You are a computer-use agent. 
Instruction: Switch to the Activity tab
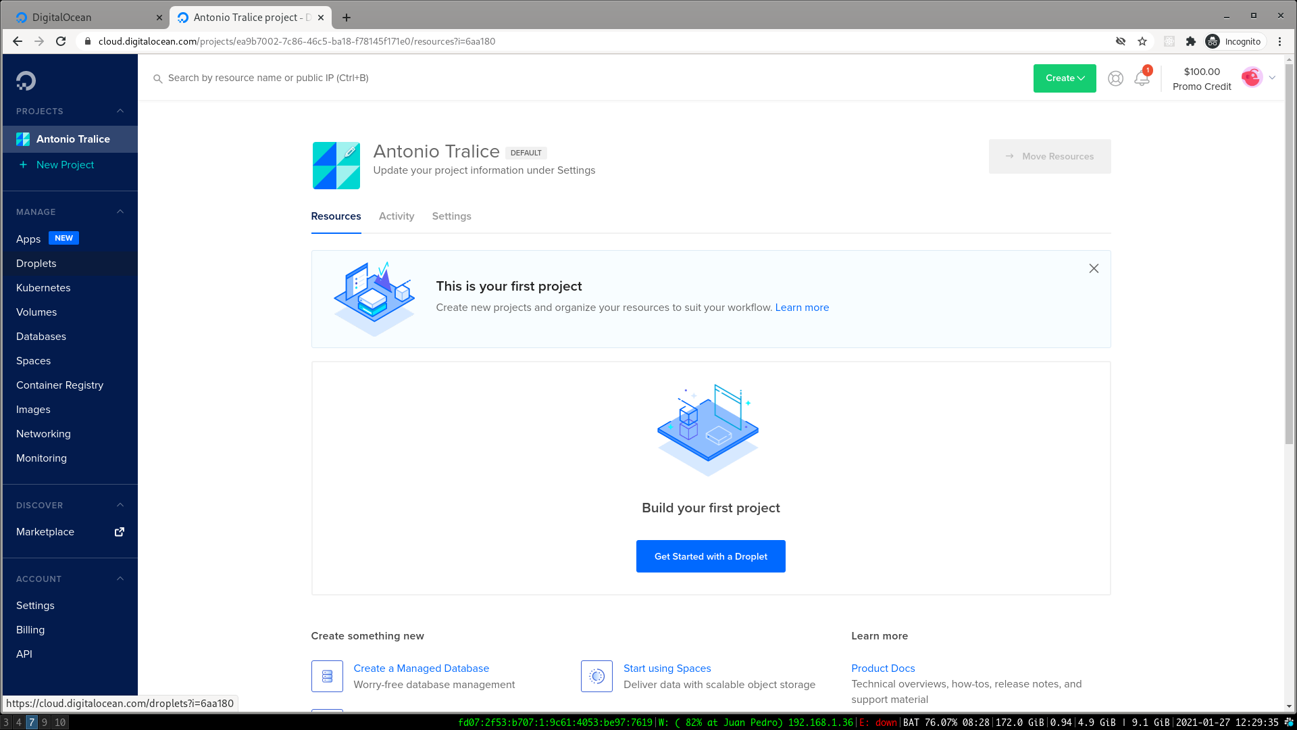[x=397, y=216]
